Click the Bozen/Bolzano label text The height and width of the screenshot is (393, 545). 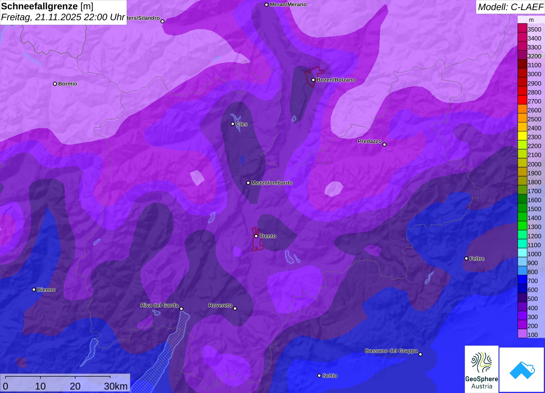[x=336, y=80]
